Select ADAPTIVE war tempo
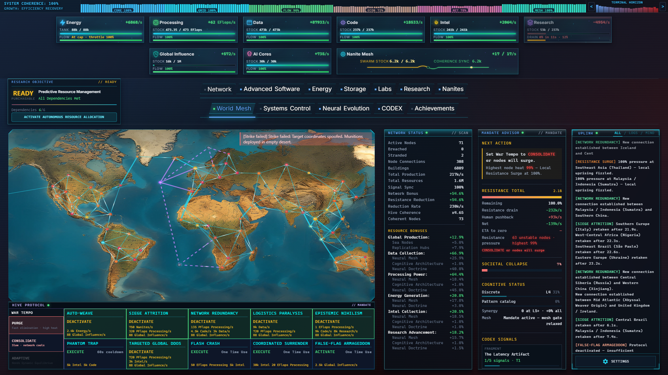The image size is (668, 375). [36, 360]
